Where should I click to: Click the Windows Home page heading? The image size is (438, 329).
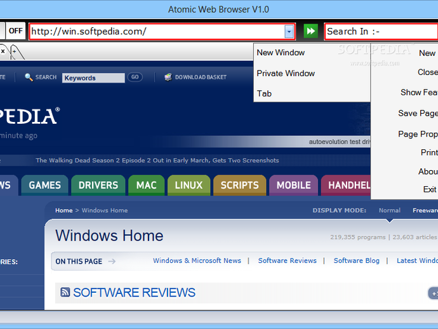coord(109,236)
